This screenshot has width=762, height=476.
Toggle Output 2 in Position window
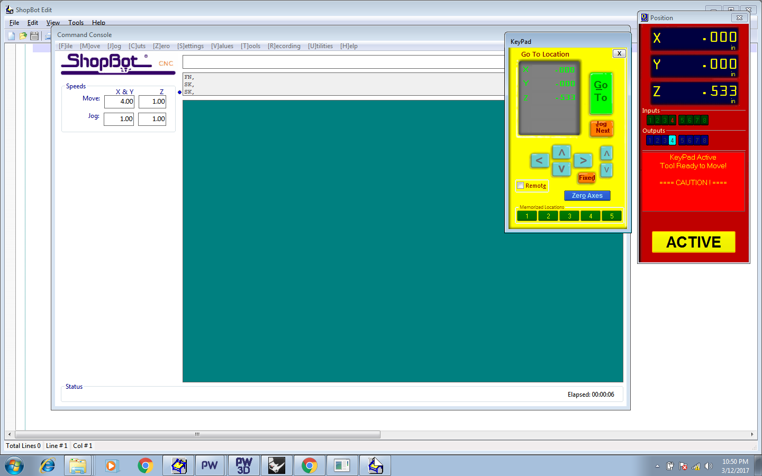pyautogui.click(x=657, y=140)
